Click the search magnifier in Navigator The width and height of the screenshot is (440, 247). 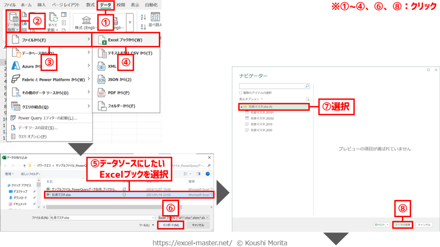click(307, 86)
